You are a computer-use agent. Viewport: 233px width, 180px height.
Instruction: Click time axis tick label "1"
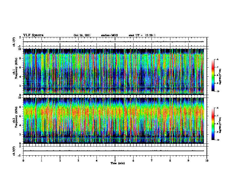tap(41, 161)
